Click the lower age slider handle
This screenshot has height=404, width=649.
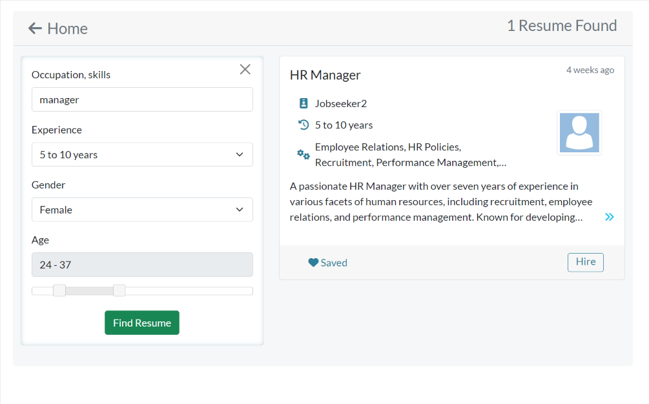pyautogui.click(x=59, y=290)
